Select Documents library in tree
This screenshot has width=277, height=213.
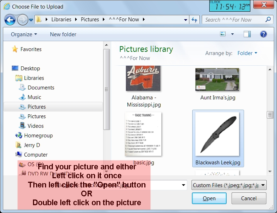pos(41,87)
